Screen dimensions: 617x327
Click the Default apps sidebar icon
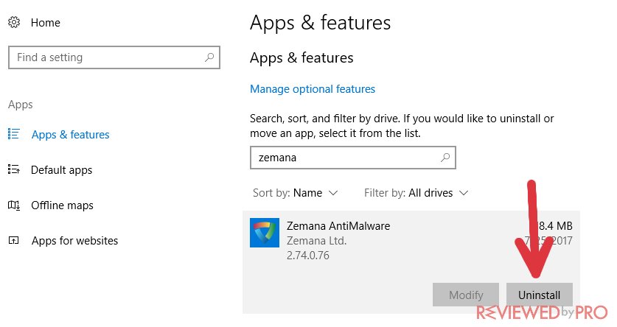point(14,169)
